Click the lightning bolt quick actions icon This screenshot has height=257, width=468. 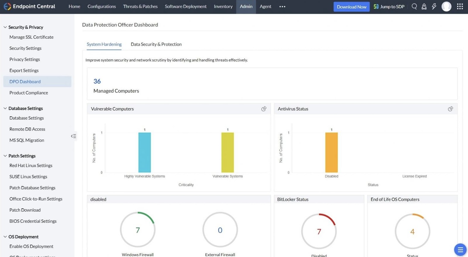(434, 6)
